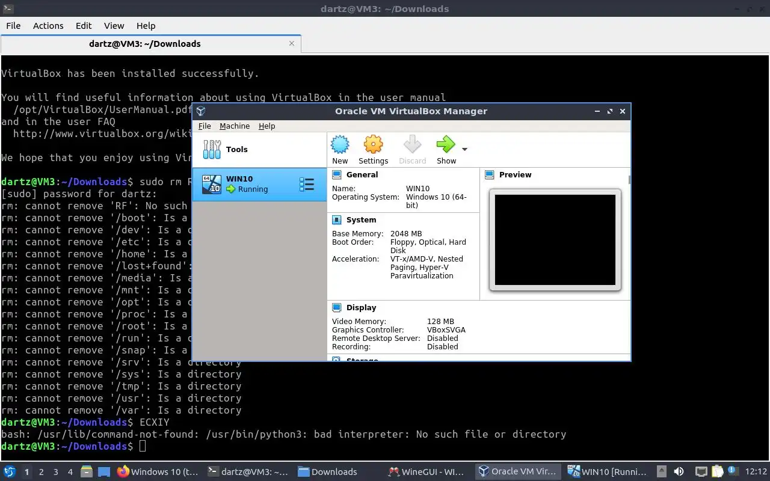Switch to Oracle VM VirtualBox taskbar item
Image resolution: width=770 pixels, height=481 pixels.
point(519,472)
